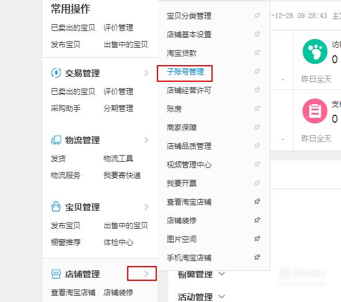The image size is (341, 302).
Task: Open 子账号管理 from the flyout menu
Action: click(185, 71)
